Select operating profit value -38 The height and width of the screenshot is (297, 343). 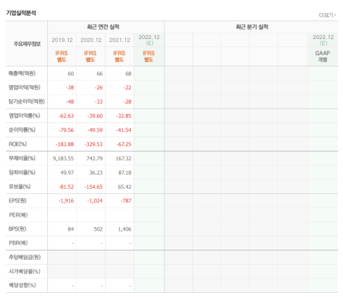70,88
